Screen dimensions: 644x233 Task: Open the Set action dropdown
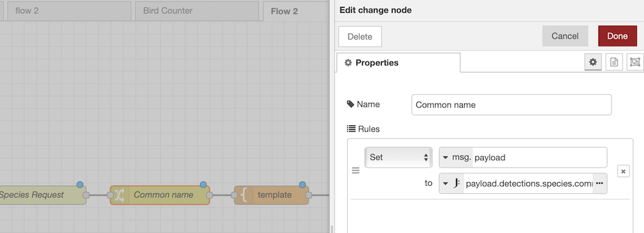tap(398, 157)
